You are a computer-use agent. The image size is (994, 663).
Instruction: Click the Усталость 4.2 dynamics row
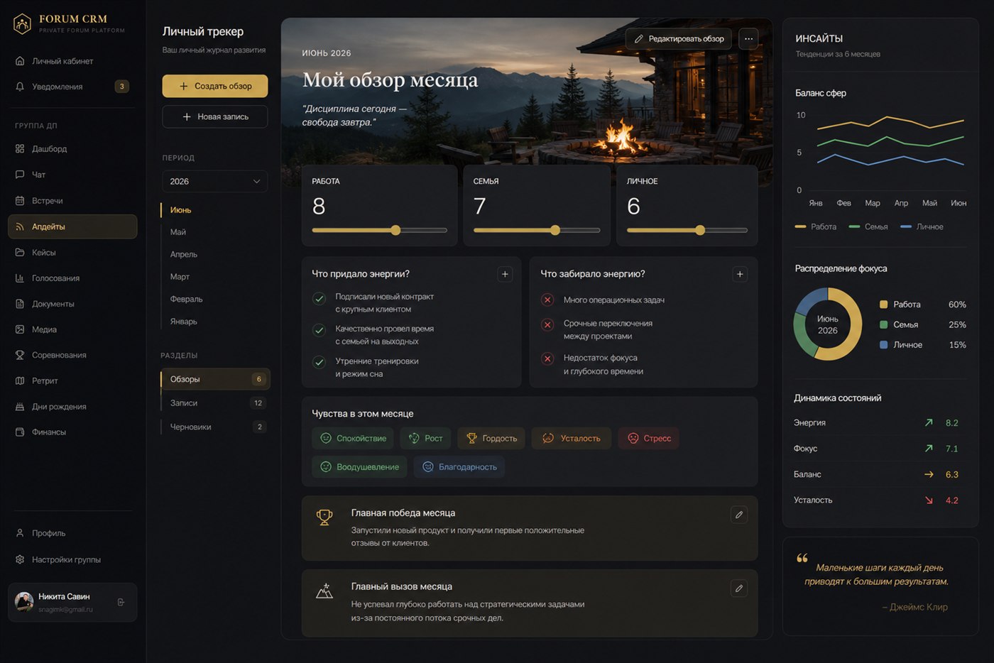(879, 500)
